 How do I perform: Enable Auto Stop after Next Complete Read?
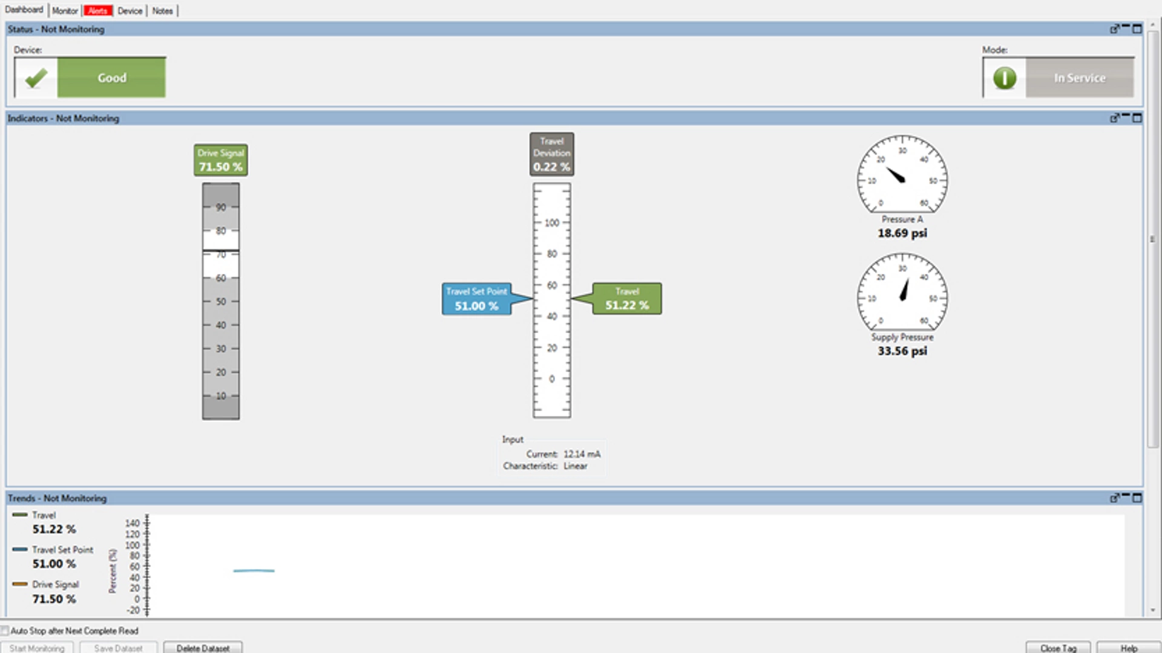point(5,631)
